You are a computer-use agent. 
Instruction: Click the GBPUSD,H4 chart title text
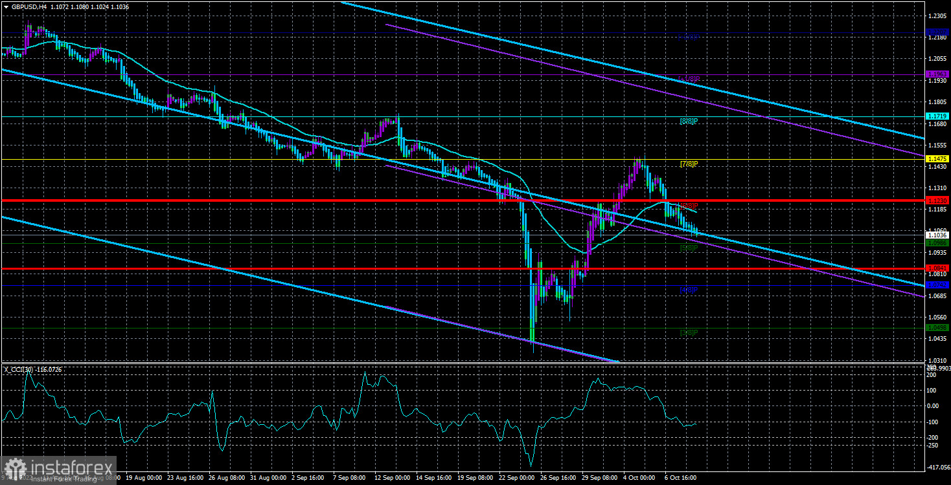[x=29, y=6]
